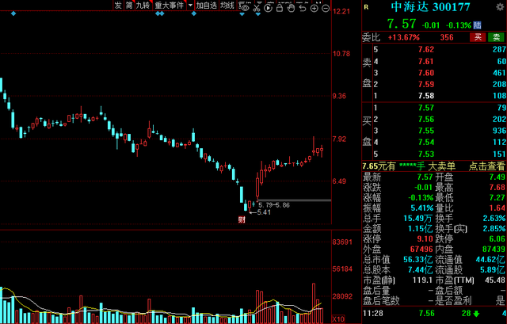
Task: Toggle the padlock lock icon
Action: [x=280, y=8]
